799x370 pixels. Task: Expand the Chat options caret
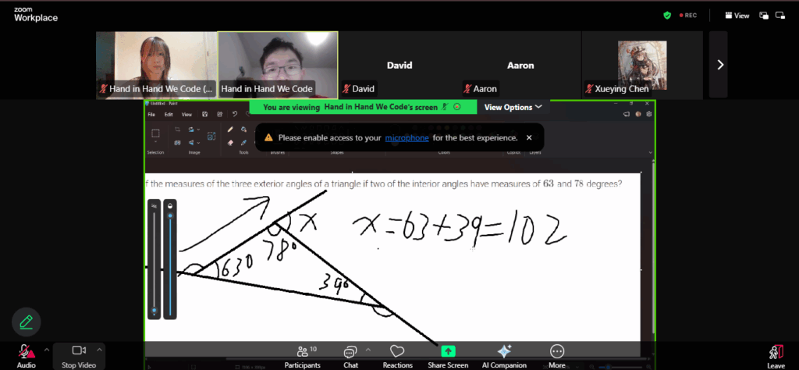coord(368,349)
